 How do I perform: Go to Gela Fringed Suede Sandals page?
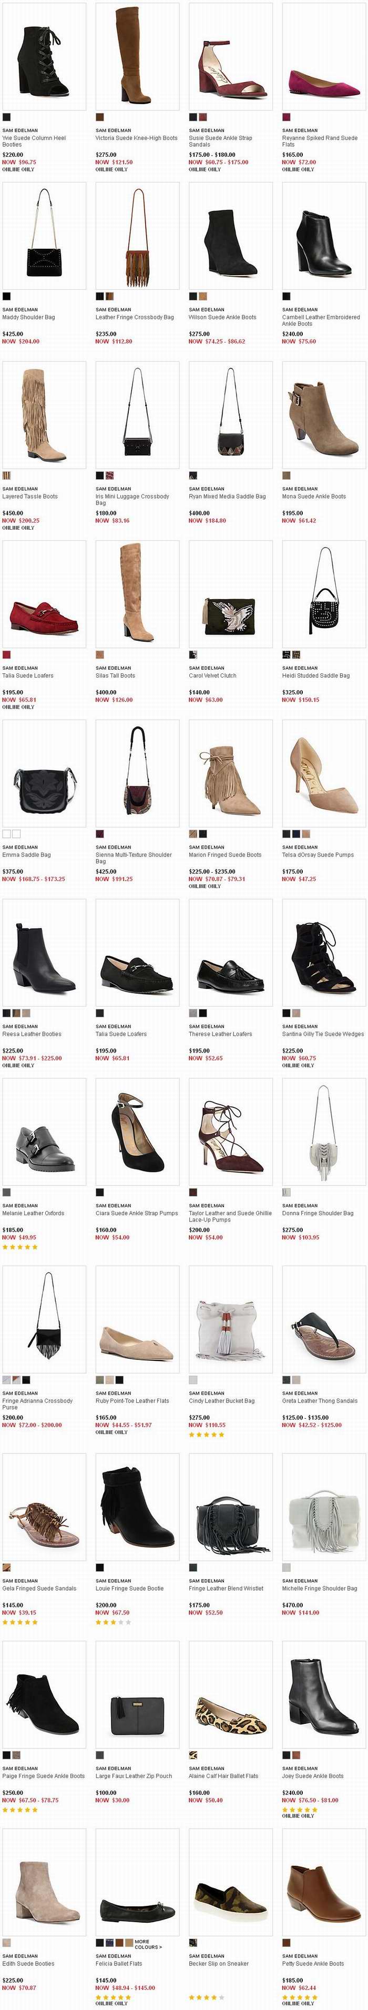pos(40,1588)
